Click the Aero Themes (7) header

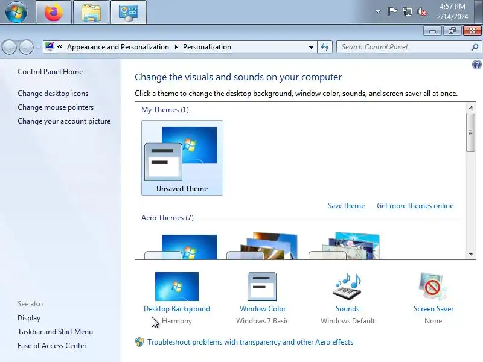[x=167, y=218]
